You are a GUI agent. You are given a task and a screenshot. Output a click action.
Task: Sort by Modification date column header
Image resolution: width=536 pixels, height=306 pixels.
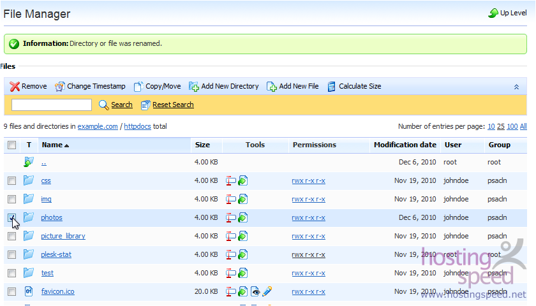pos(405,145)
